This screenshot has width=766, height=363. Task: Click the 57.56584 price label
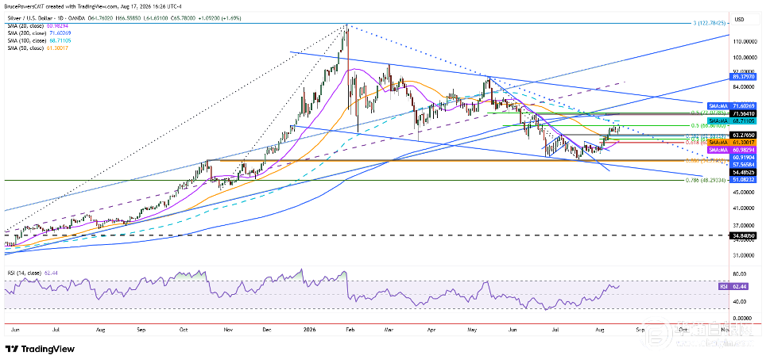(x=741, y=165)
